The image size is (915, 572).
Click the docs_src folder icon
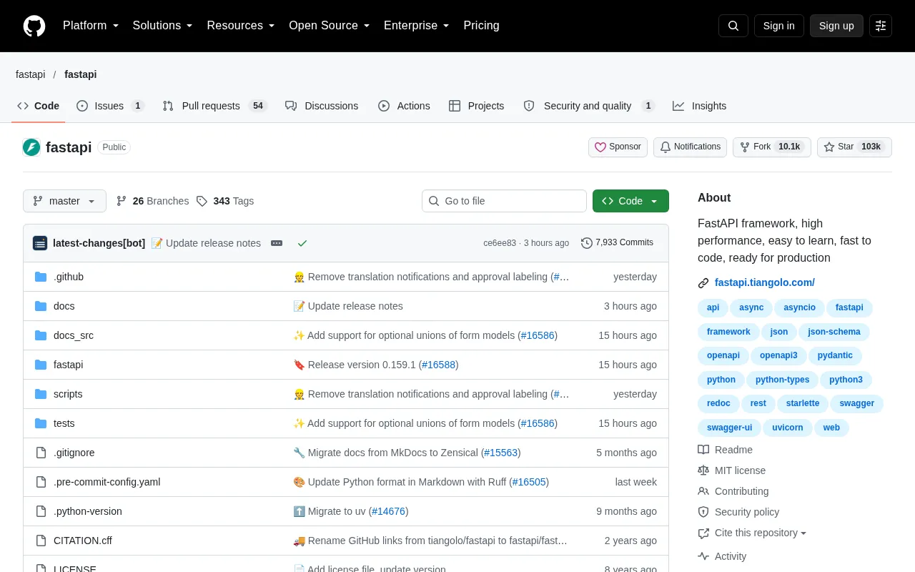pos(41,335)
